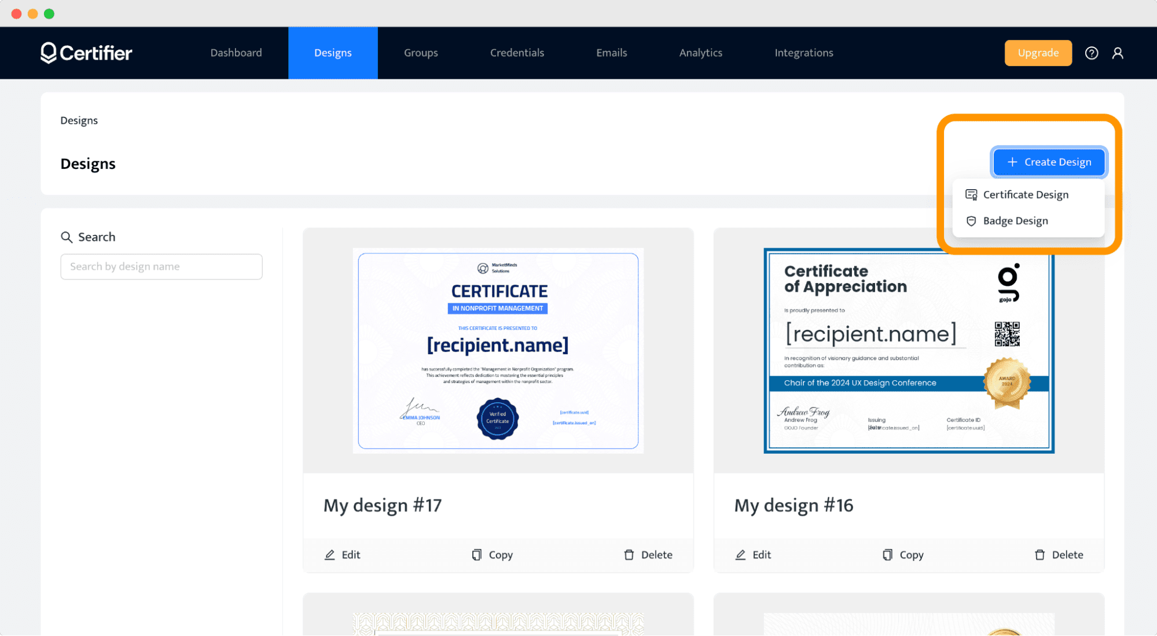Click Copy icon for My design #17

pos(476,555)
